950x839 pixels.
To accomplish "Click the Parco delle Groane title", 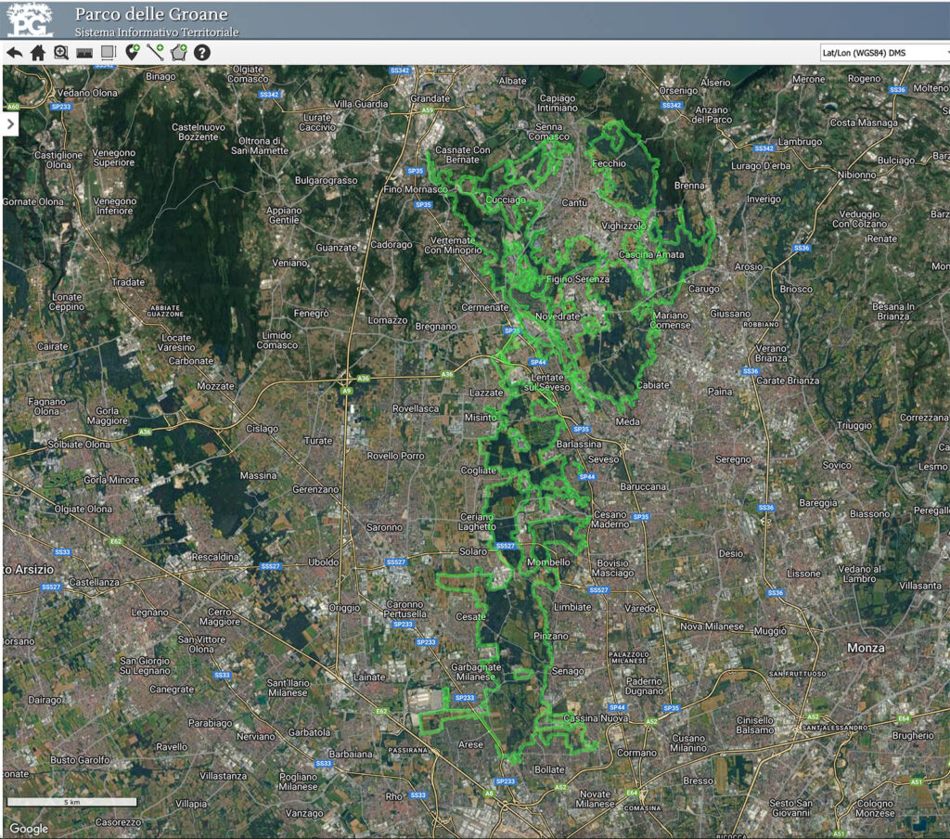I will (x=150, y=15).
